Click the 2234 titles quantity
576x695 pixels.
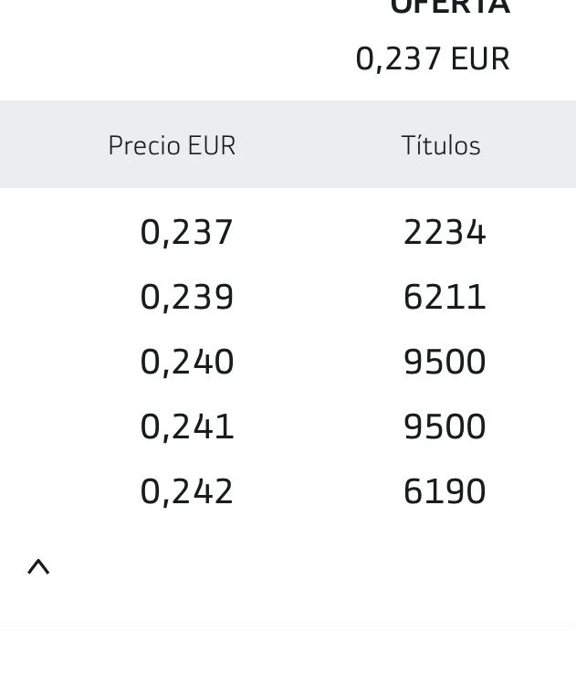pyautogui.click(x=445, y=232)
